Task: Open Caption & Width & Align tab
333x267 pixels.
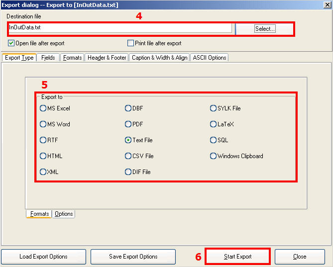Action: pos(159,58)
